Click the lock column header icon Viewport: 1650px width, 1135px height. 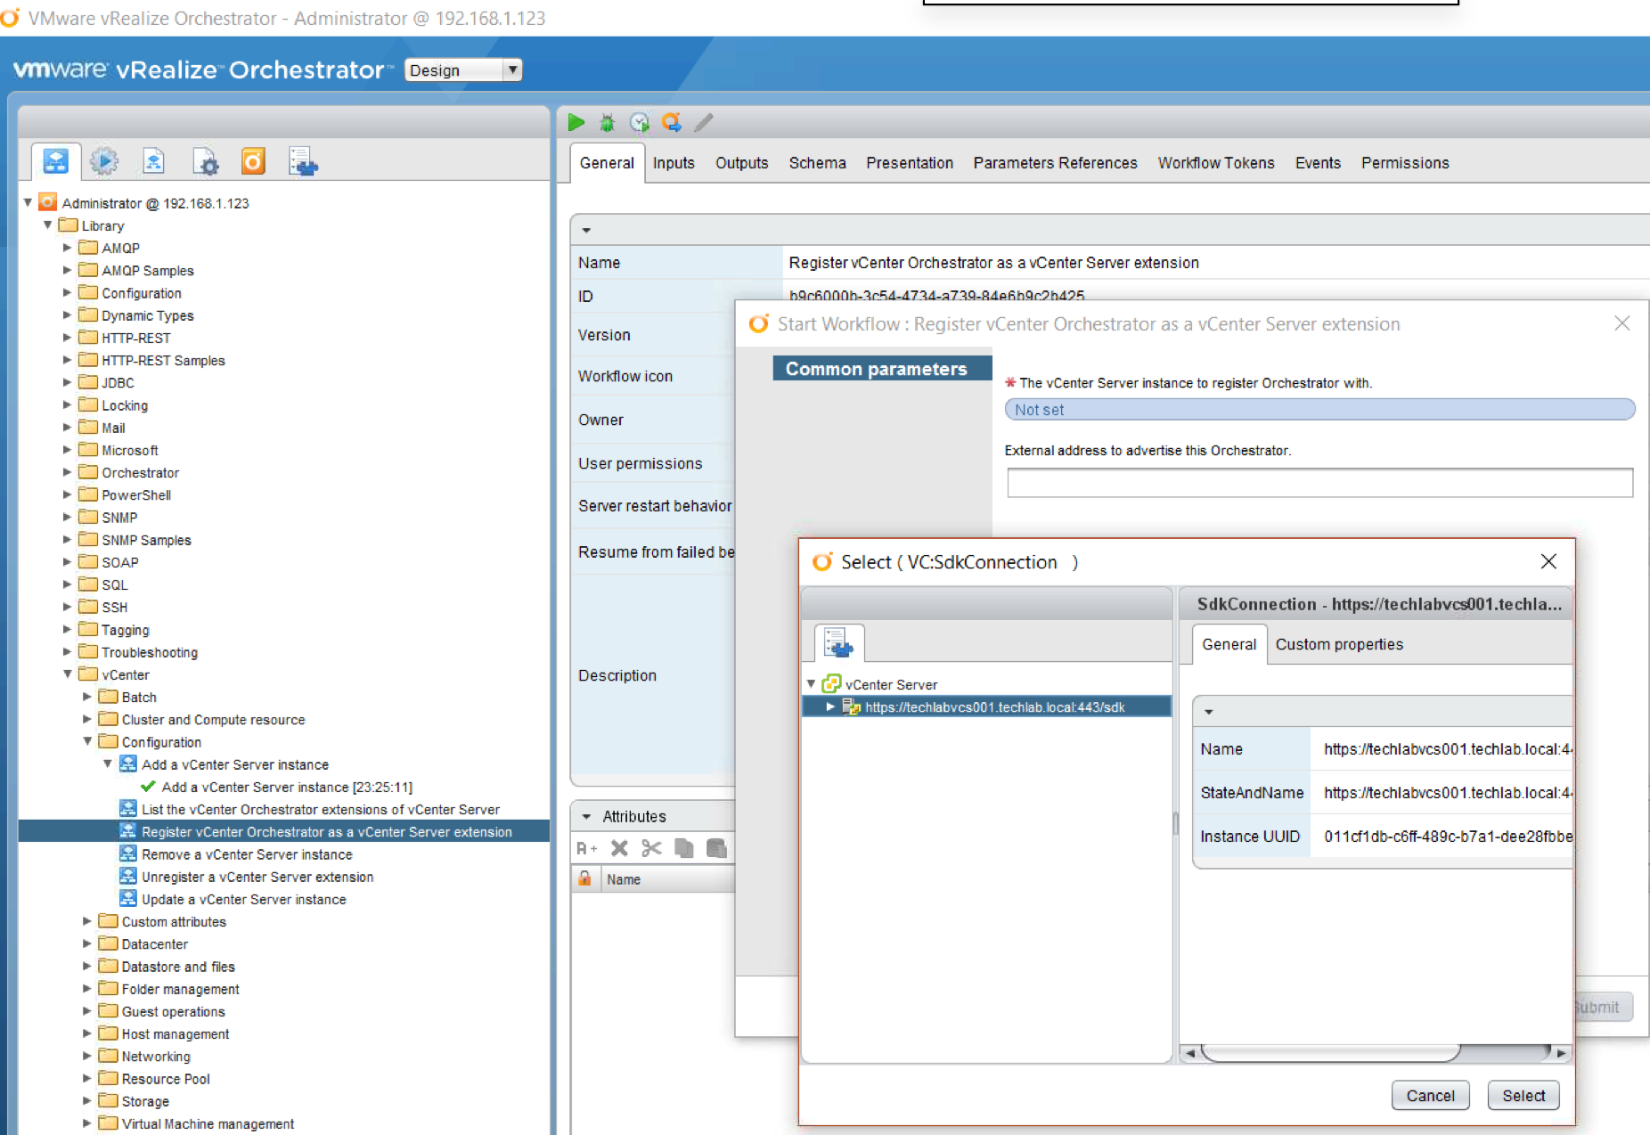pyautogui.click(x=584, y=878)
